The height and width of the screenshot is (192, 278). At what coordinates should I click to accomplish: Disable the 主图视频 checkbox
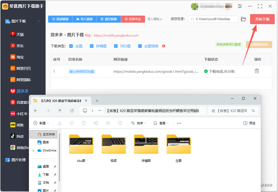140,46
